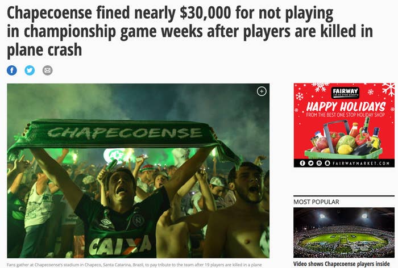Click the article headline about Chapecoense fine
This screenshot has width=398, height=268.
click(x=190, y=31)
